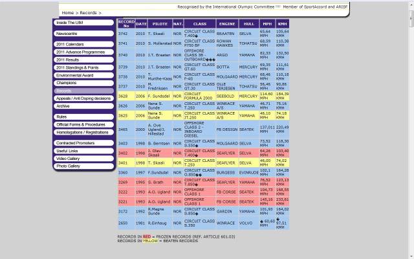
Task: Click the PILOTE column header
Action: [160, 24]
